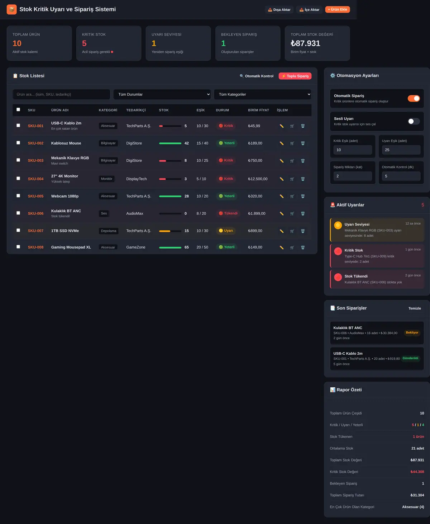Delete Kablosuz Mouse with the trash icon
Viewport: 430px width, 524px height.
(x=303, y=143)
